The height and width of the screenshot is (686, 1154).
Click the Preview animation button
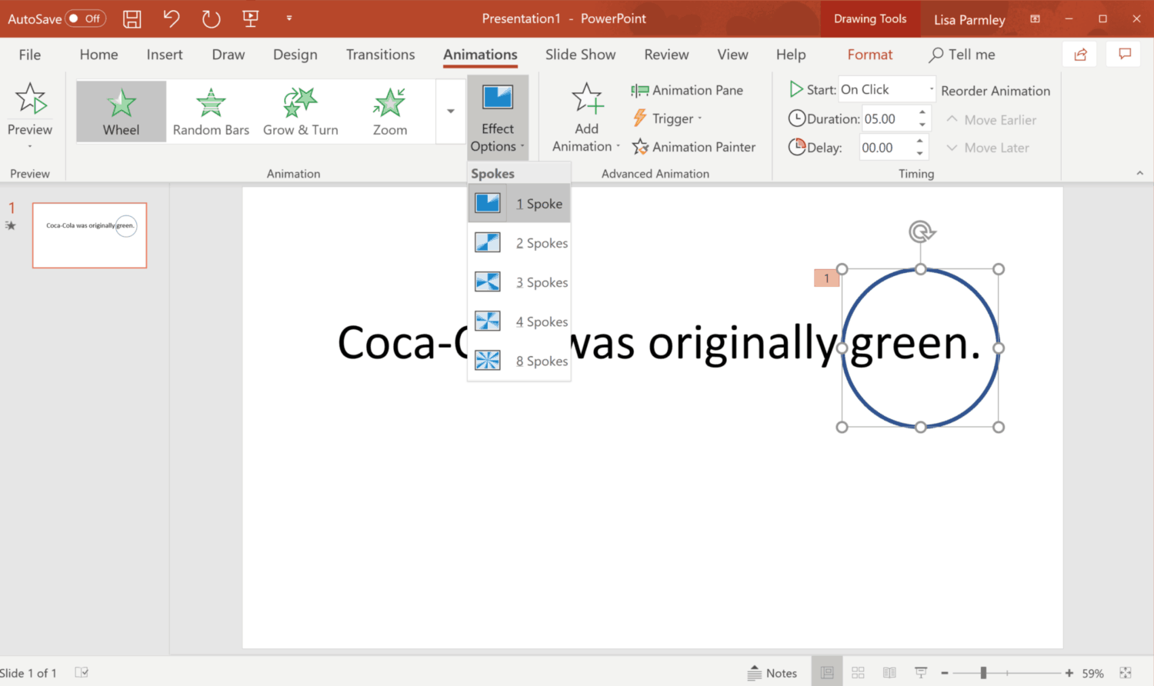30,115
